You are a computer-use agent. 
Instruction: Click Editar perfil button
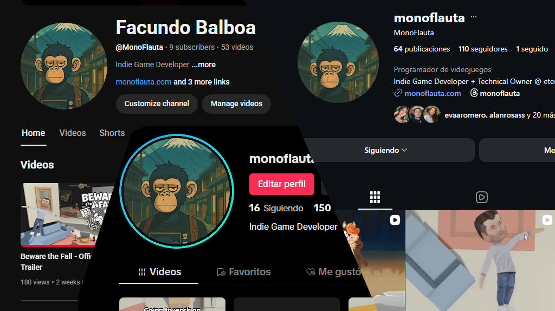(x=282, y=184)
